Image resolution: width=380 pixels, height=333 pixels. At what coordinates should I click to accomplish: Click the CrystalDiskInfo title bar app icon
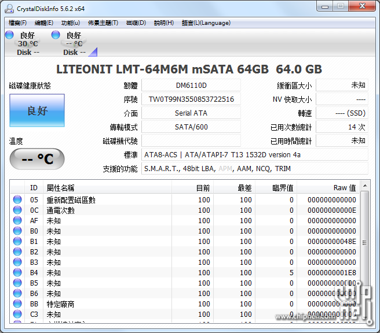point(9,9)
